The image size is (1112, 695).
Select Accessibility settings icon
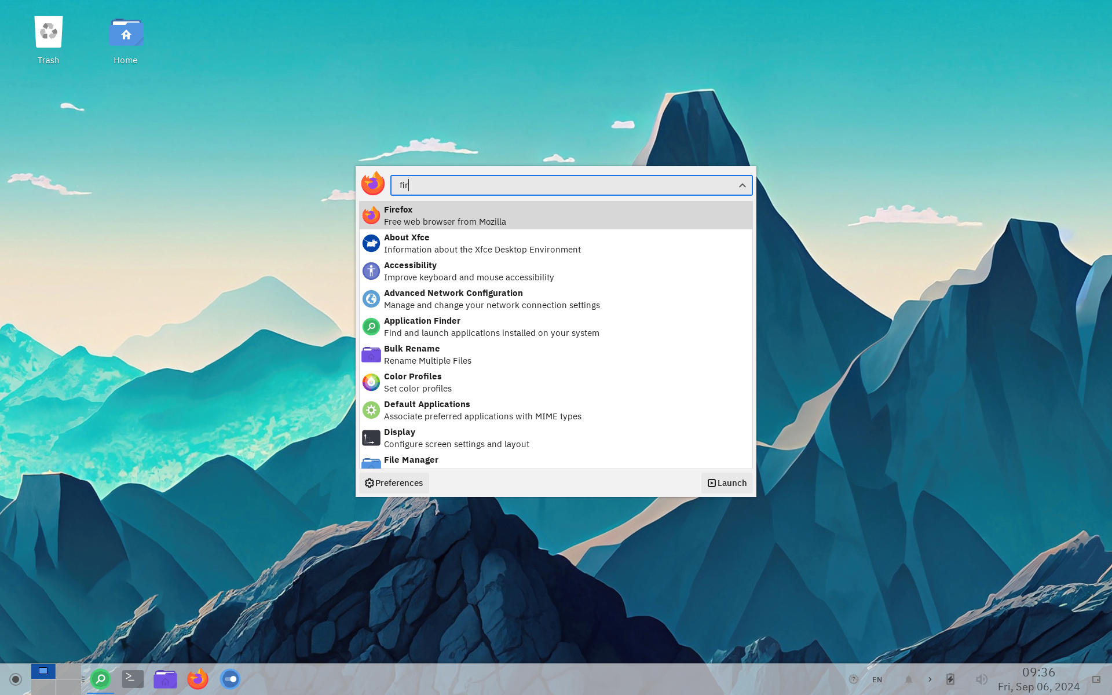pos(371,270)
